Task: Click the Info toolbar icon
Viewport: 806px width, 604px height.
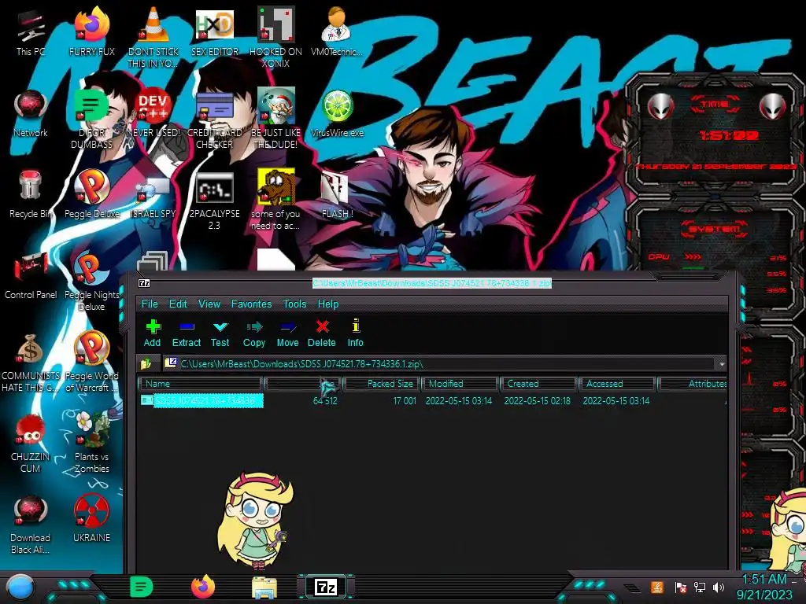Action: 355,333
